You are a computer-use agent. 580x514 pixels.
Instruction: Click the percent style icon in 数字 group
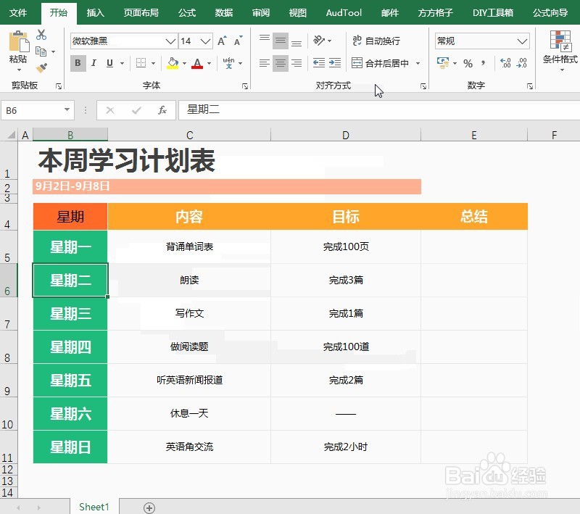coord(470,64)
